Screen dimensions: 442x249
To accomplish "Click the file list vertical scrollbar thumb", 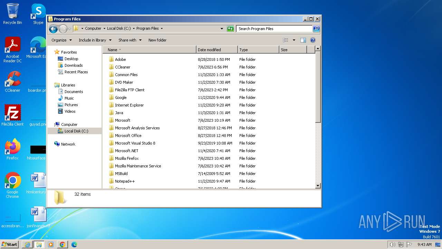I will [x=318, y=87].
